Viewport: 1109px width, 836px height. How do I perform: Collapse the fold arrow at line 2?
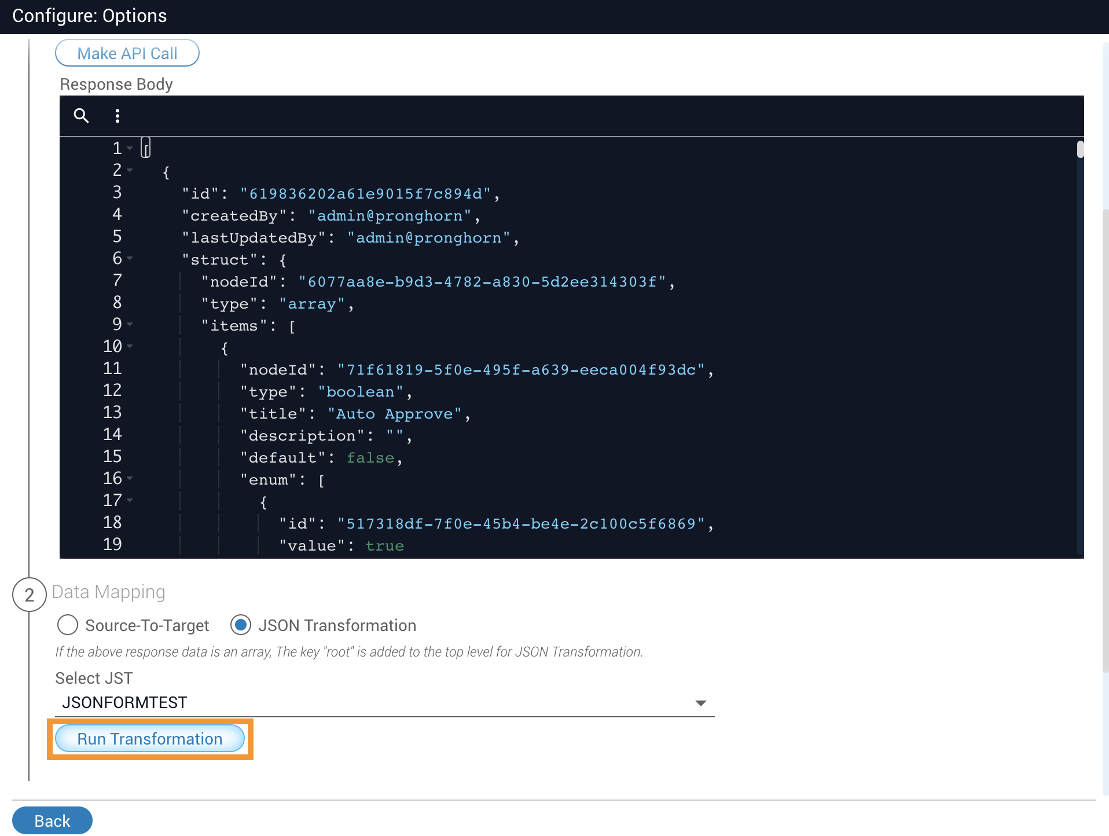[130, 171]
